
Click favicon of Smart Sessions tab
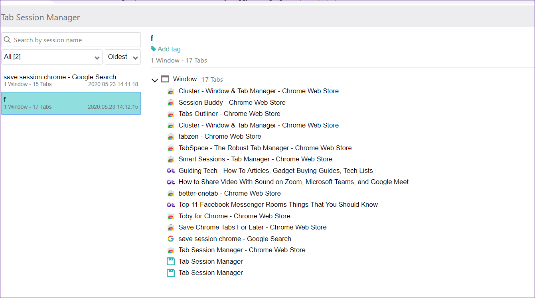click(x=171, y=159)
